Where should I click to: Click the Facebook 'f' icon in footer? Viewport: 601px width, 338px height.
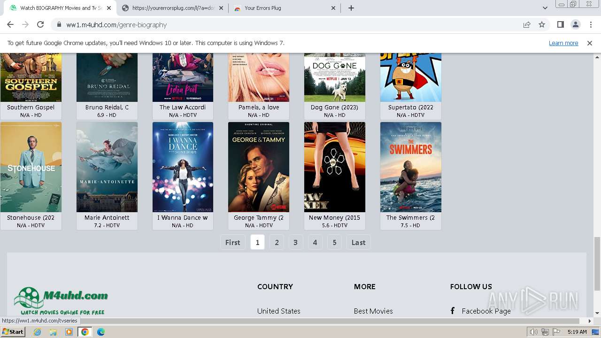[453, 311]
